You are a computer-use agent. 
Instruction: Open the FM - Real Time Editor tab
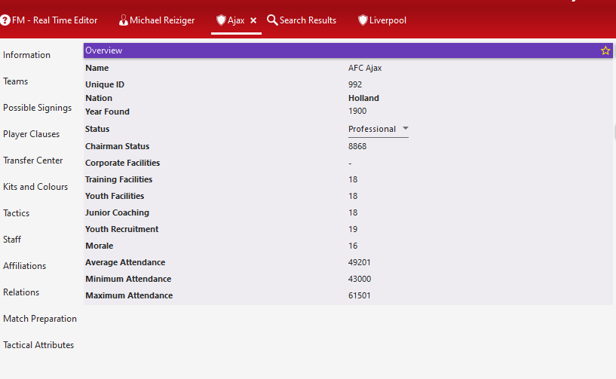pyautogui.click(x=49, y=20)
